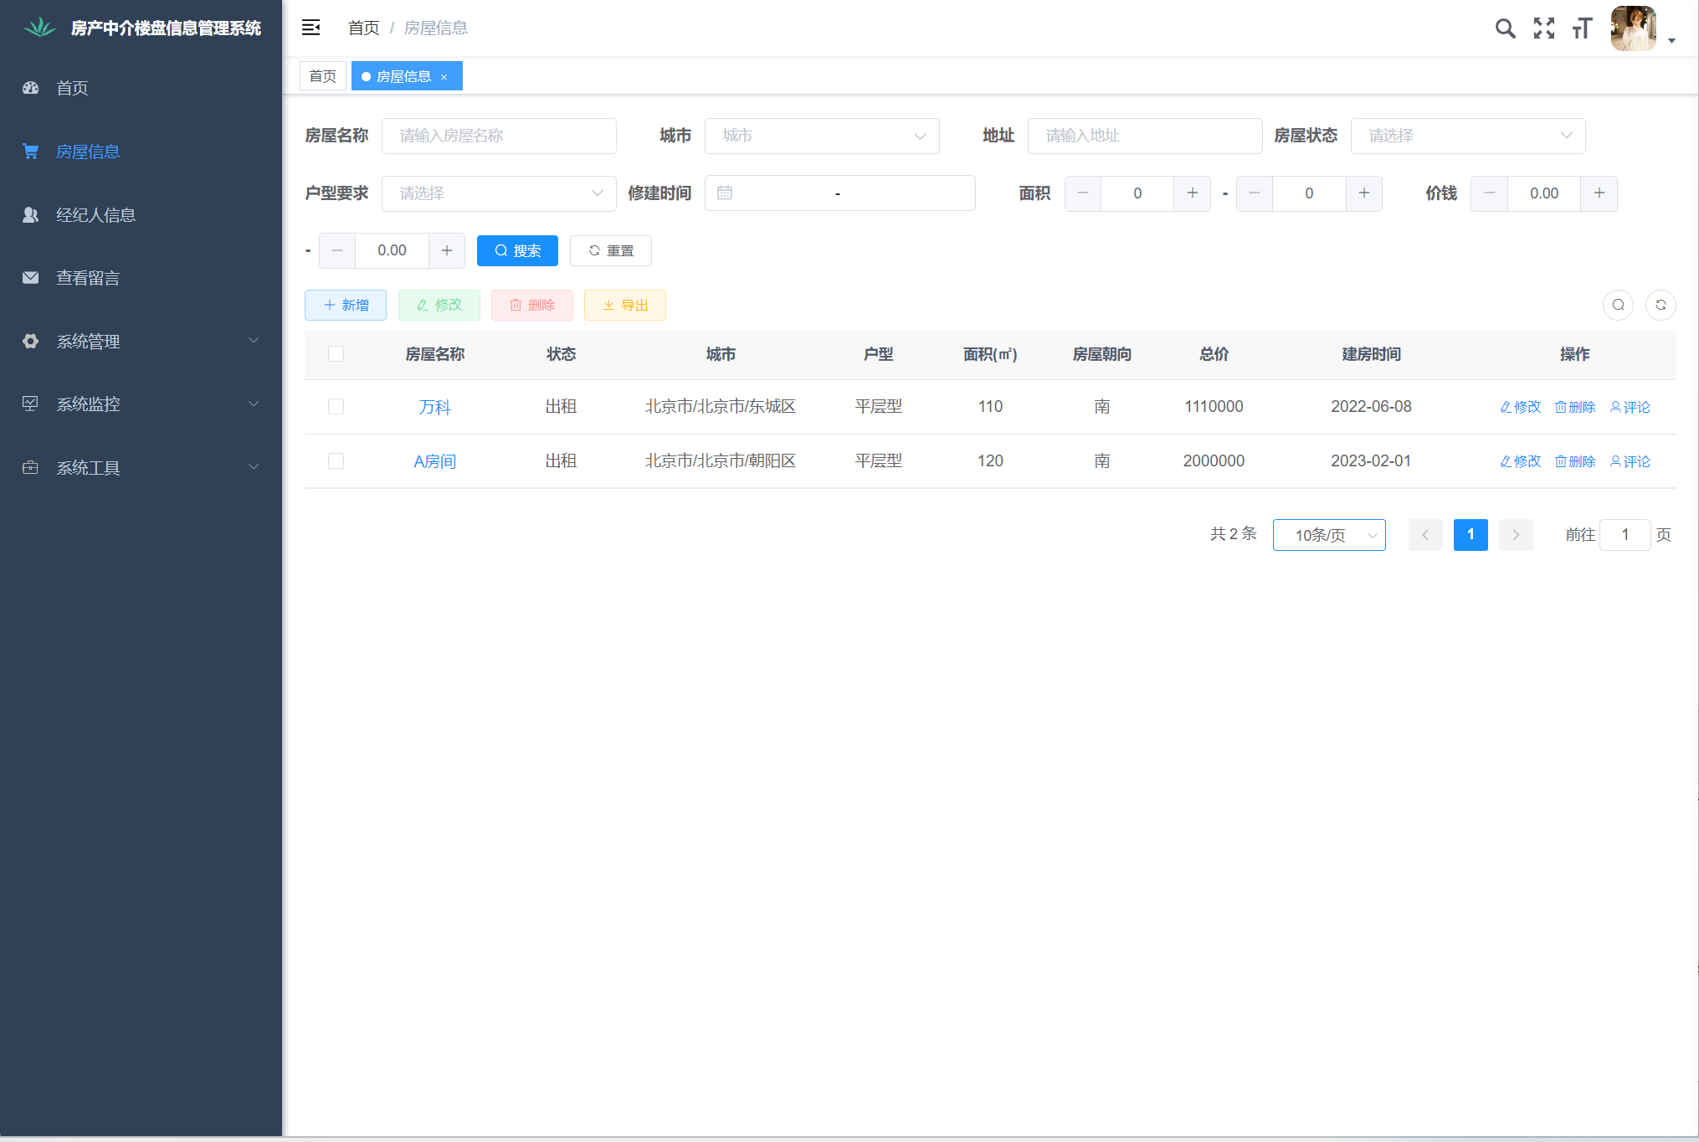
Task: Click the user avatar thumbnail
Action: (x=1633, y=28)
